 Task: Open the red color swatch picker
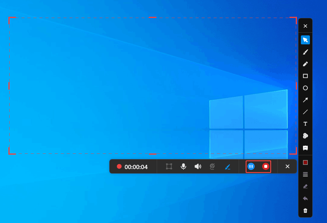point(305,162)
